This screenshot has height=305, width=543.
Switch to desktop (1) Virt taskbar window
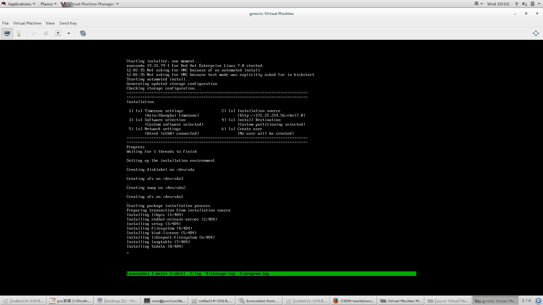118,301
